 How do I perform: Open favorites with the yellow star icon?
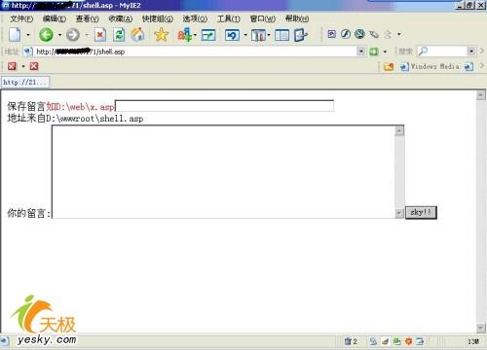point(161,35)
